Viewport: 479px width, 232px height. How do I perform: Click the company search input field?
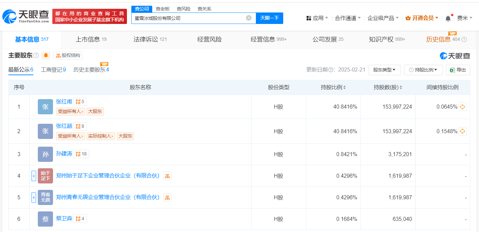pos(189,18)
